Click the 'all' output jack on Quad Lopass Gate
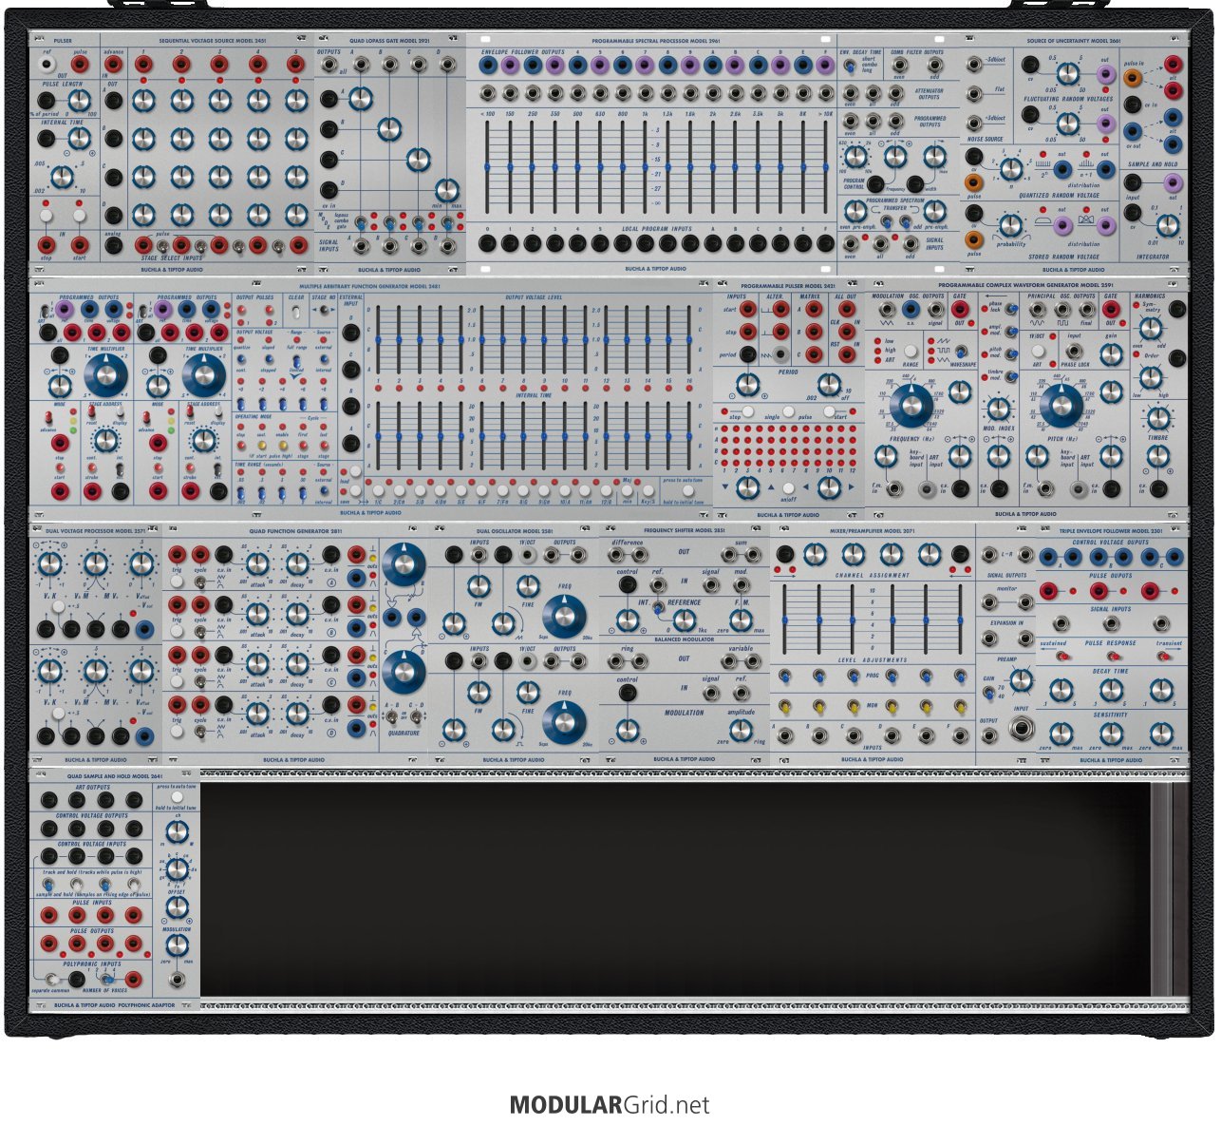1221x1125 pixels. click(329, 66)
